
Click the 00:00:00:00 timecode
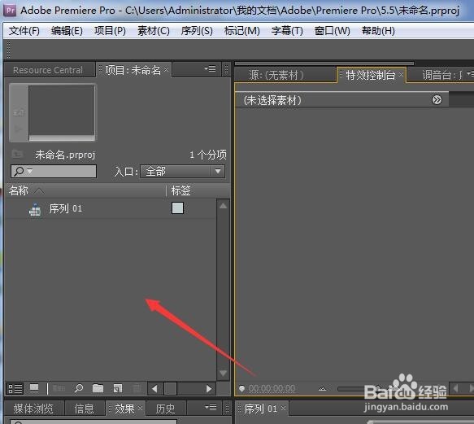coord(272,388)
